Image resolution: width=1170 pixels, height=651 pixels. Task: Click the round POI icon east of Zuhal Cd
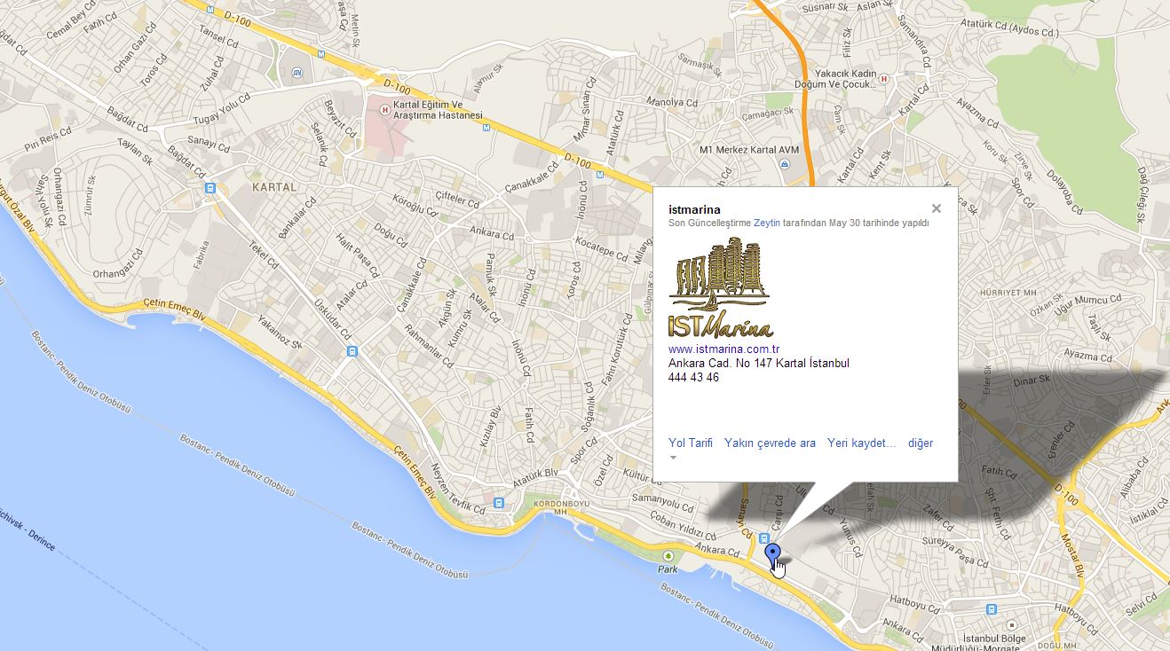point(298,72)
